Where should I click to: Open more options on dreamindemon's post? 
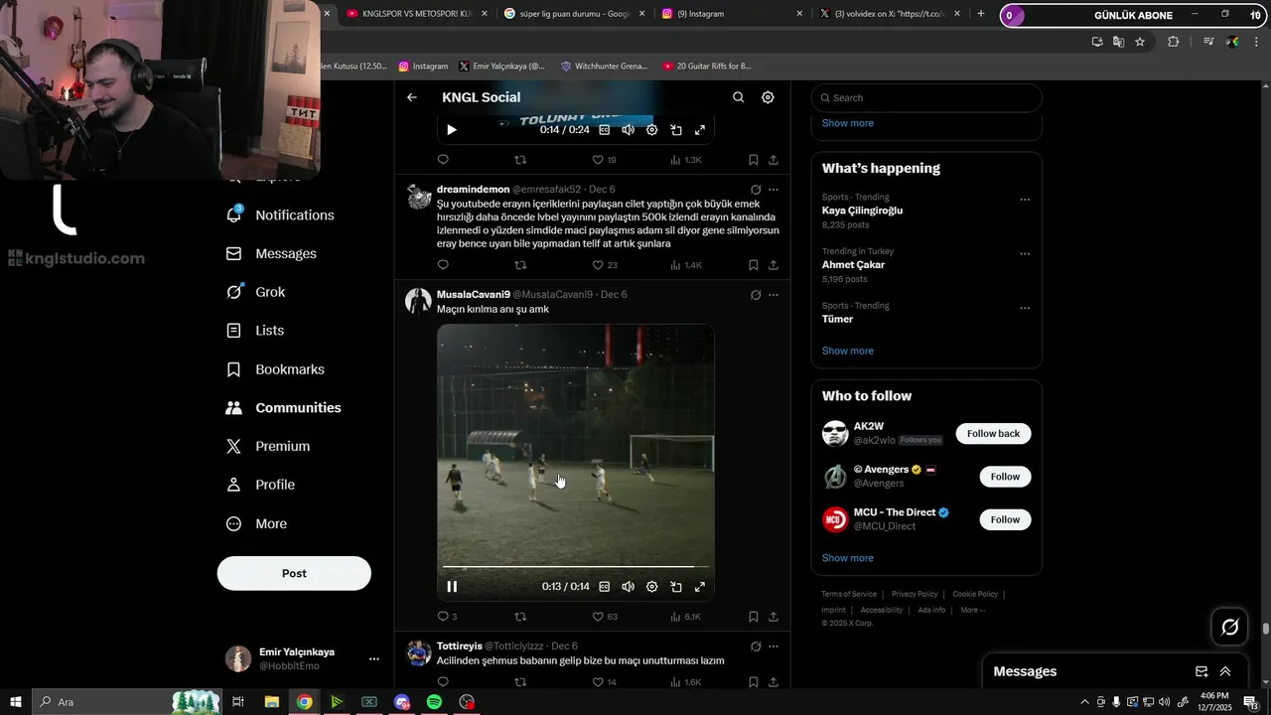coord(774,190)
